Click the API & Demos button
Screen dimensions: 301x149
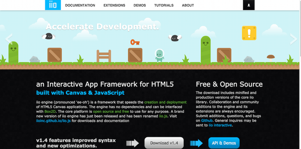tap(224, 143)
